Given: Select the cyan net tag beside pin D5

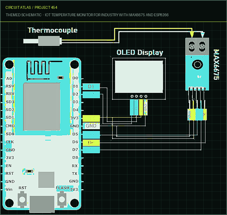Looking at the screenshot, I should [91, 135].
